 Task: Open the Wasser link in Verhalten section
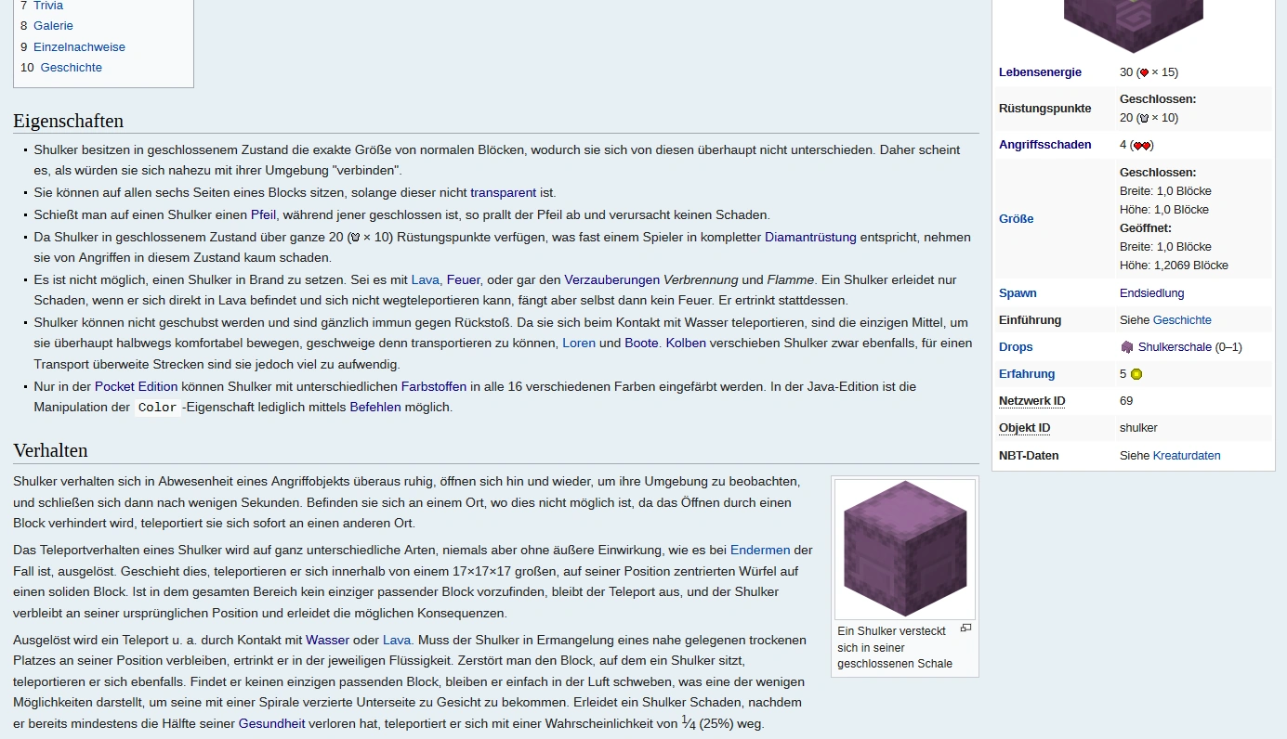pyautogui.click(x=327, y=640)
